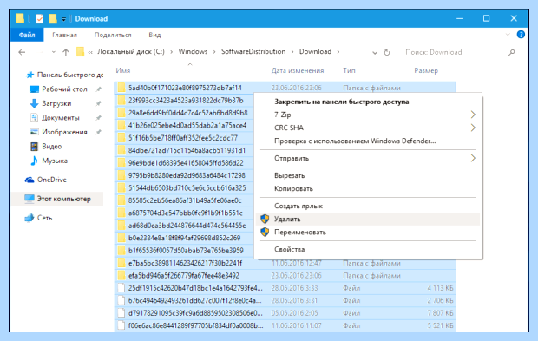Open Сеть in sidebar
This screenshot has height=341, width=538.
pyautogui.click(x=38, y=218)
